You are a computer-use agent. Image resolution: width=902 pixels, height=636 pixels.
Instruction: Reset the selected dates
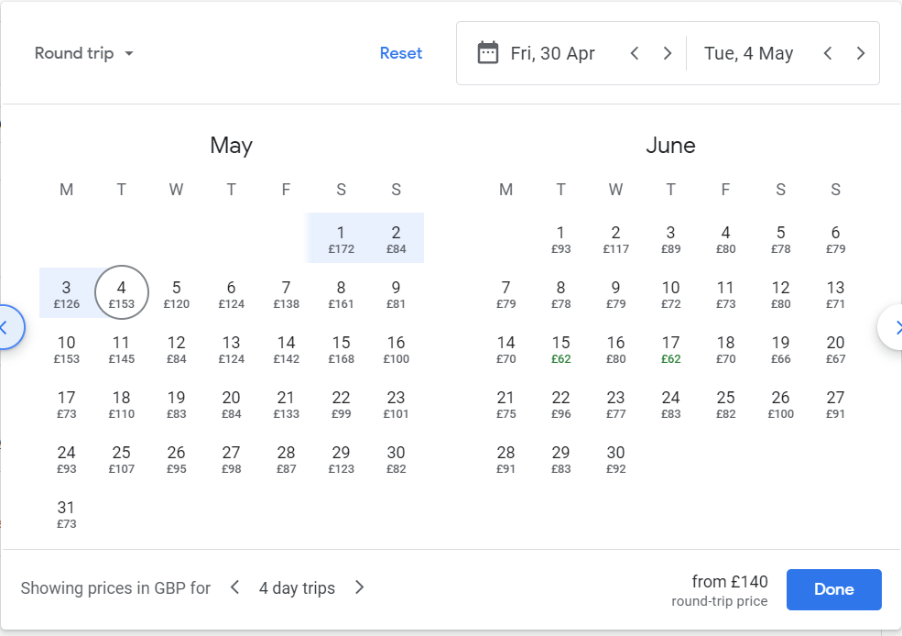point(401,53)
